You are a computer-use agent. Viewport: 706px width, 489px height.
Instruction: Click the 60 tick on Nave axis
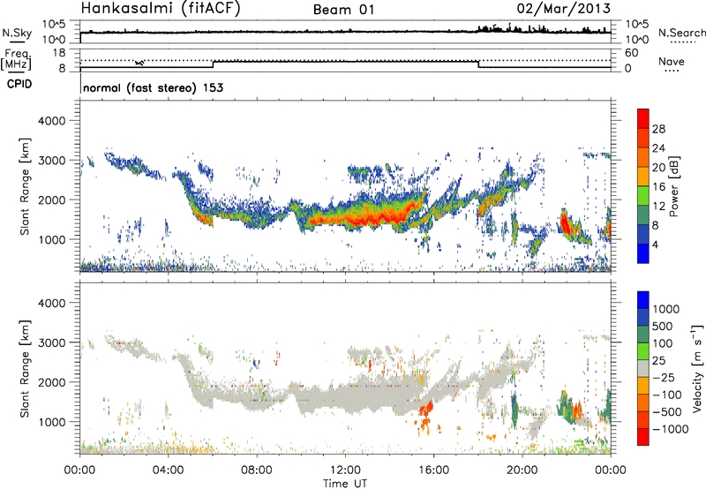631,53
